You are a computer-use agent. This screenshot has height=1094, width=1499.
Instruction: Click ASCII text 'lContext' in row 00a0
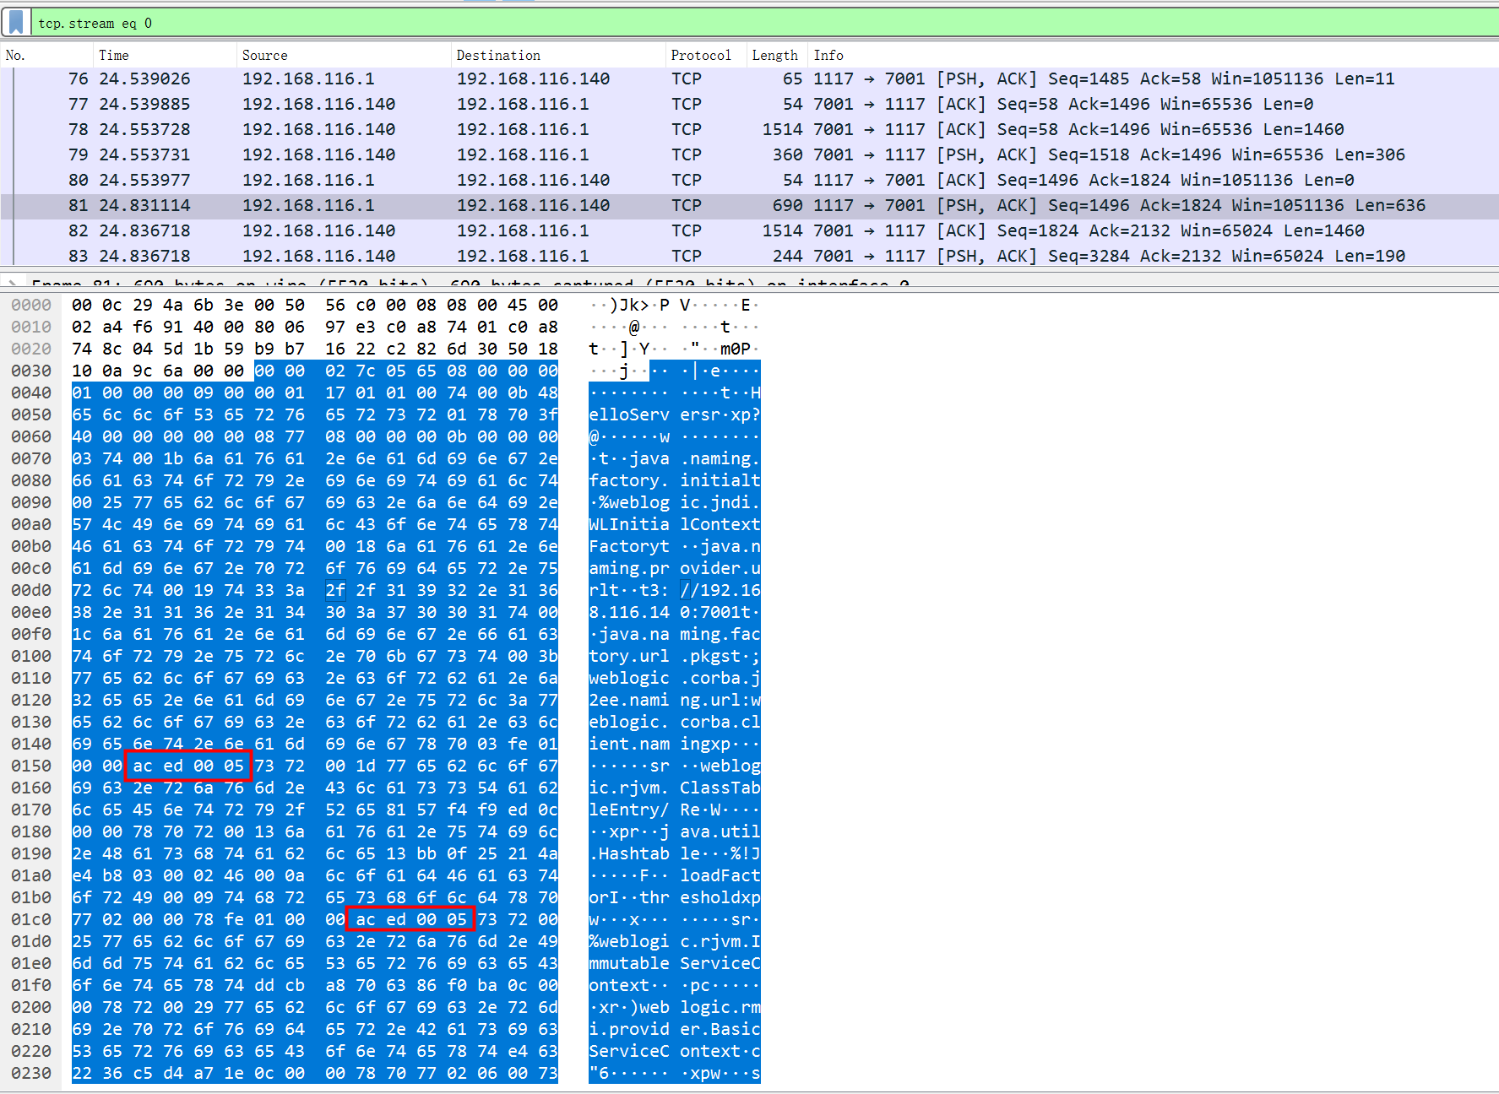(x=720, y=524)
